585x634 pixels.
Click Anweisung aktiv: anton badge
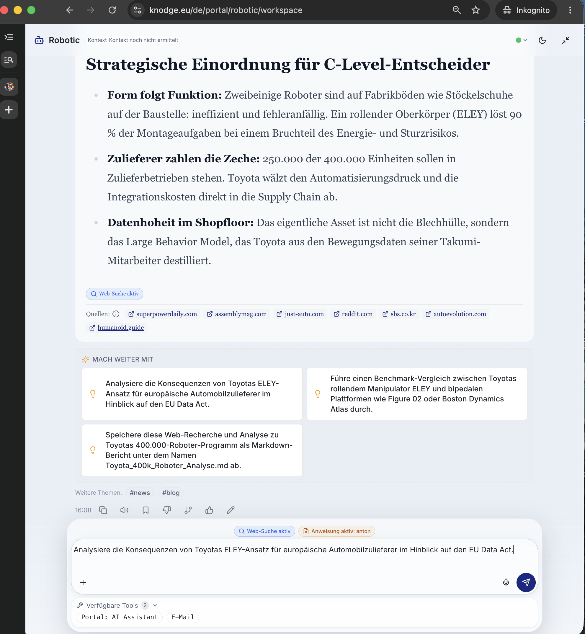pyautogui.click(x=337, y=531)
